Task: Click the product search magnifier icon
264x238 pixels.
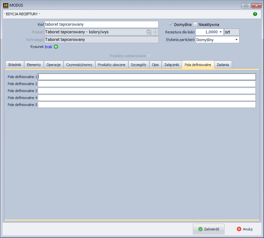Action: pos(149,32)
